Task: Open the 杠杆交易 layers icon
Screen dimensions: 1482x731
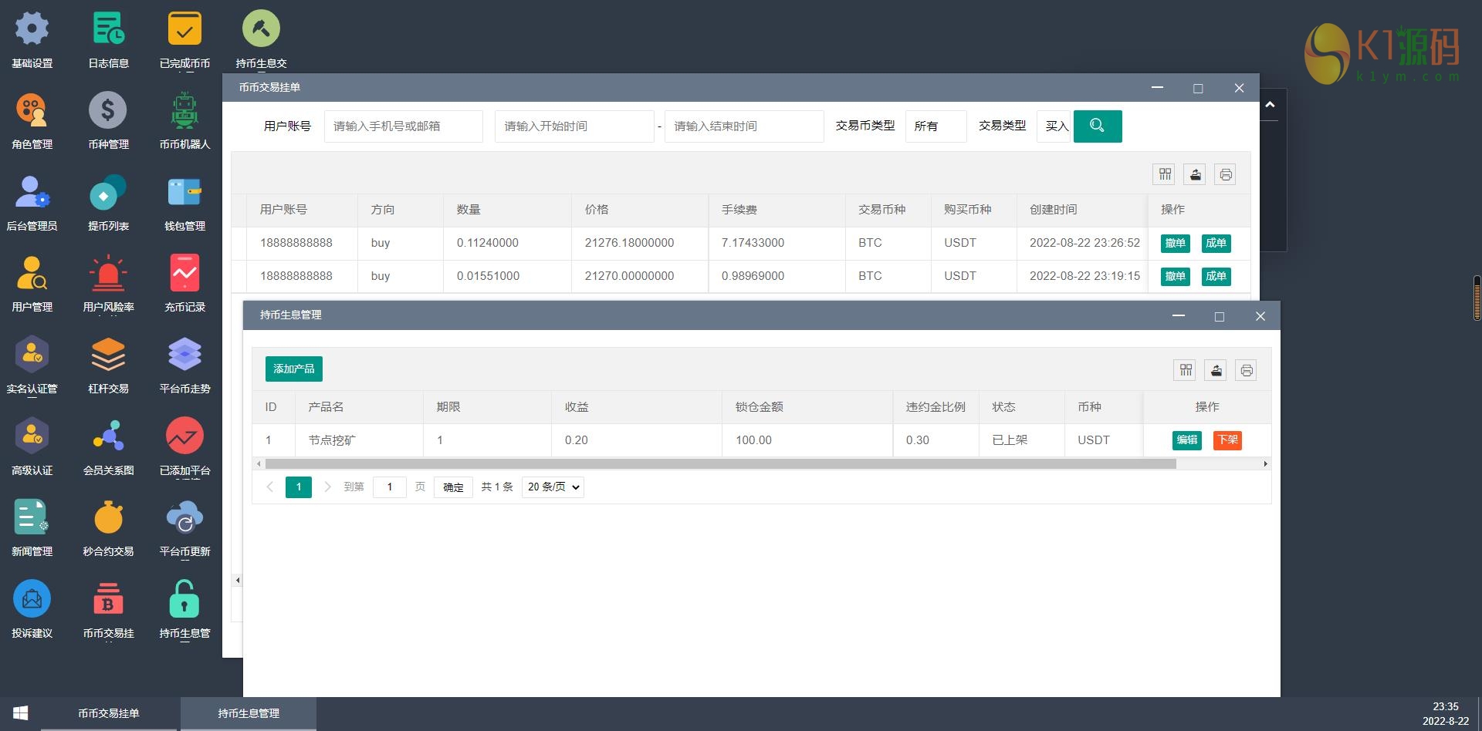Action: tap(108, 355)
